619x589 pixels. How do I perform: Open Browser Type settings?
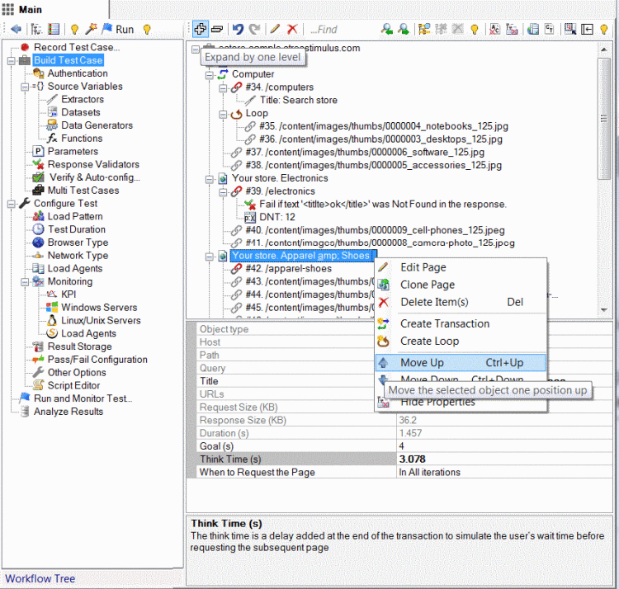(78, 243)
